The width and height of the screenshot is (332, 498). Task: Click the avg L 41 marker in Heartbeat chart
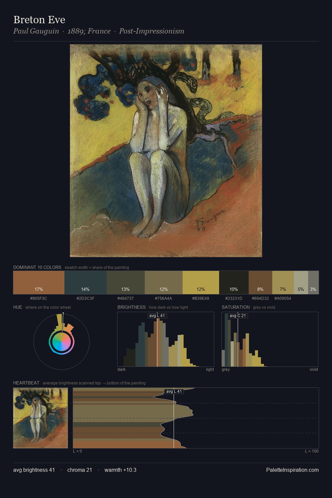174,391
